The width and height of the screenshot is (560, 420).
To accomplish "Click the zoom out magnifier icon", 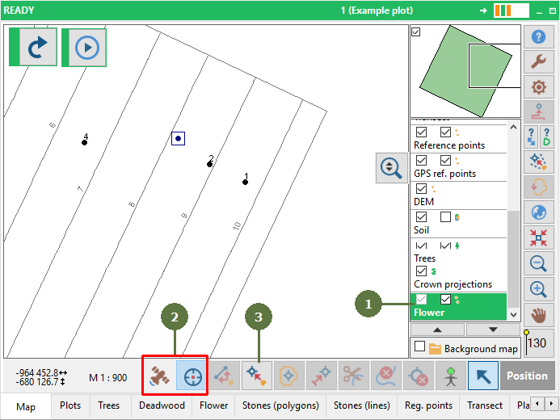I will coord(538,263).
